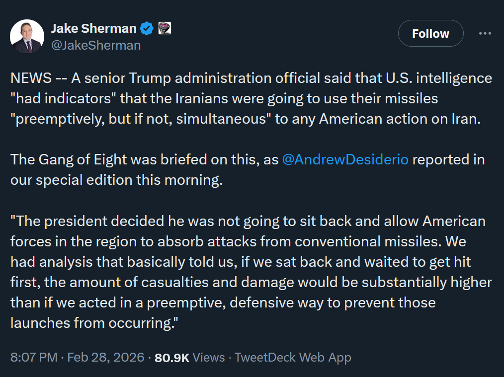Click the word NEWS at tweet start
This screenshot has width=504, height=377.
[31, 78]
